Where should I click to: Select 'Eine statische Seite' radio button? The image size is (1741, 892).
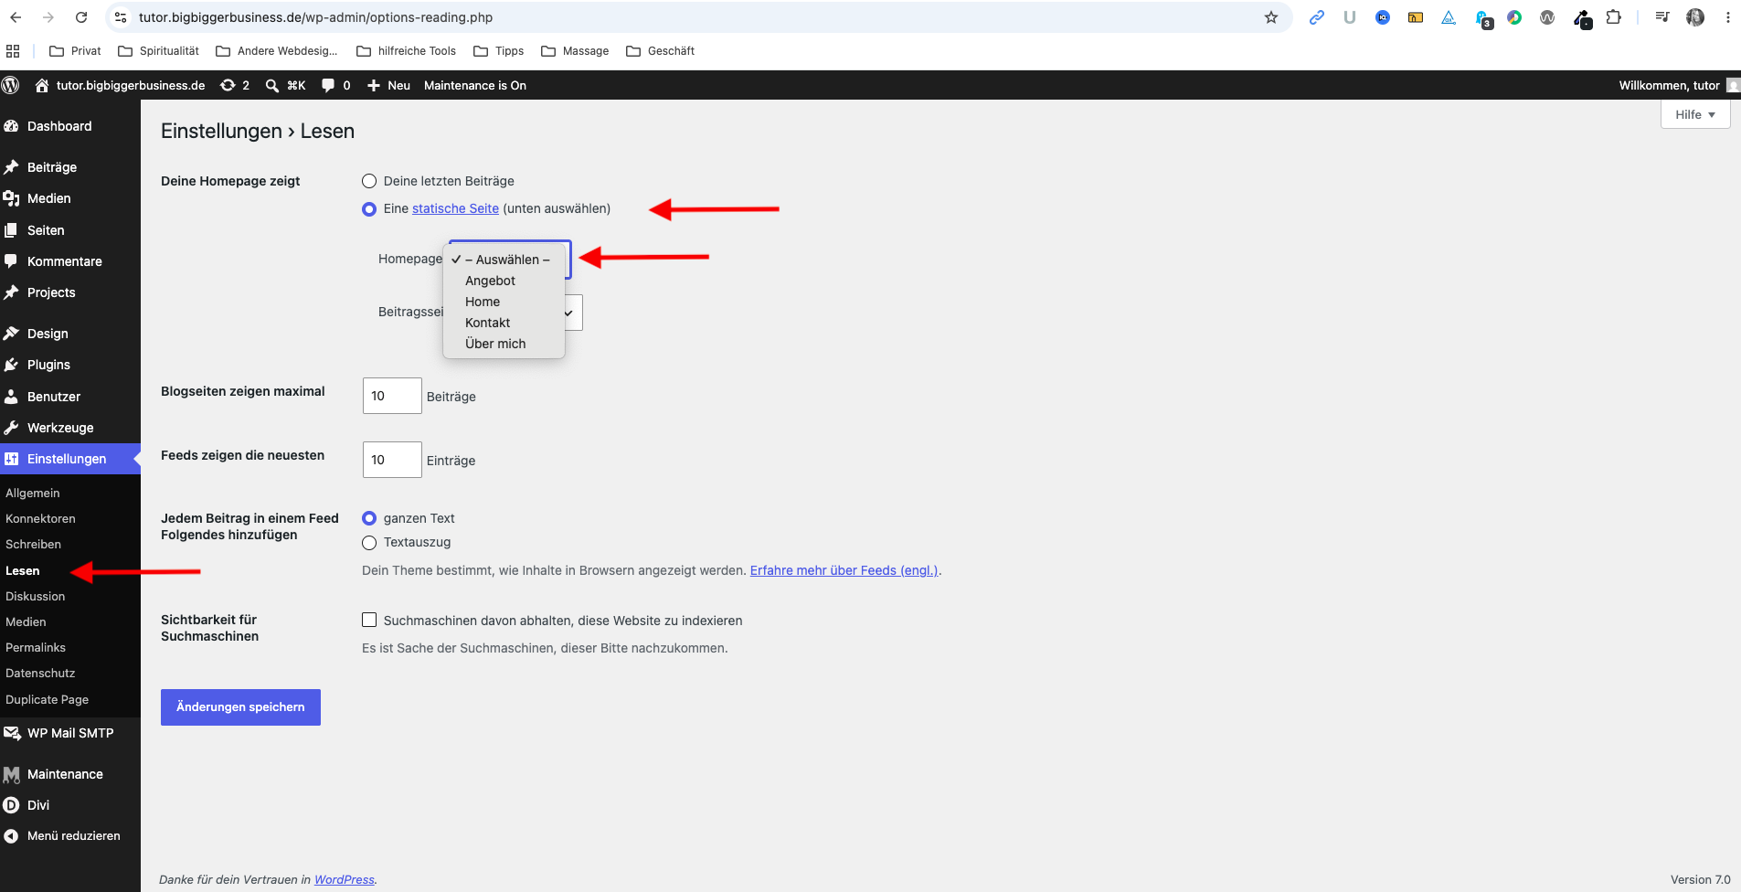point(369,209)
